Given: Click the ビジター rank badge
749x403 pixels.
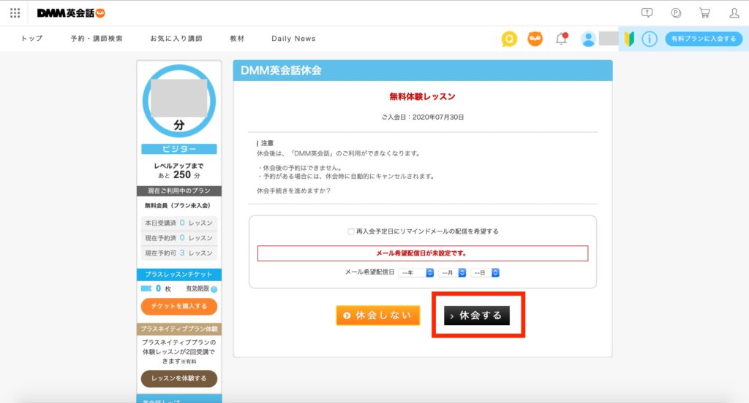Looking at the screenshot, I should click(x=179, y=149).
